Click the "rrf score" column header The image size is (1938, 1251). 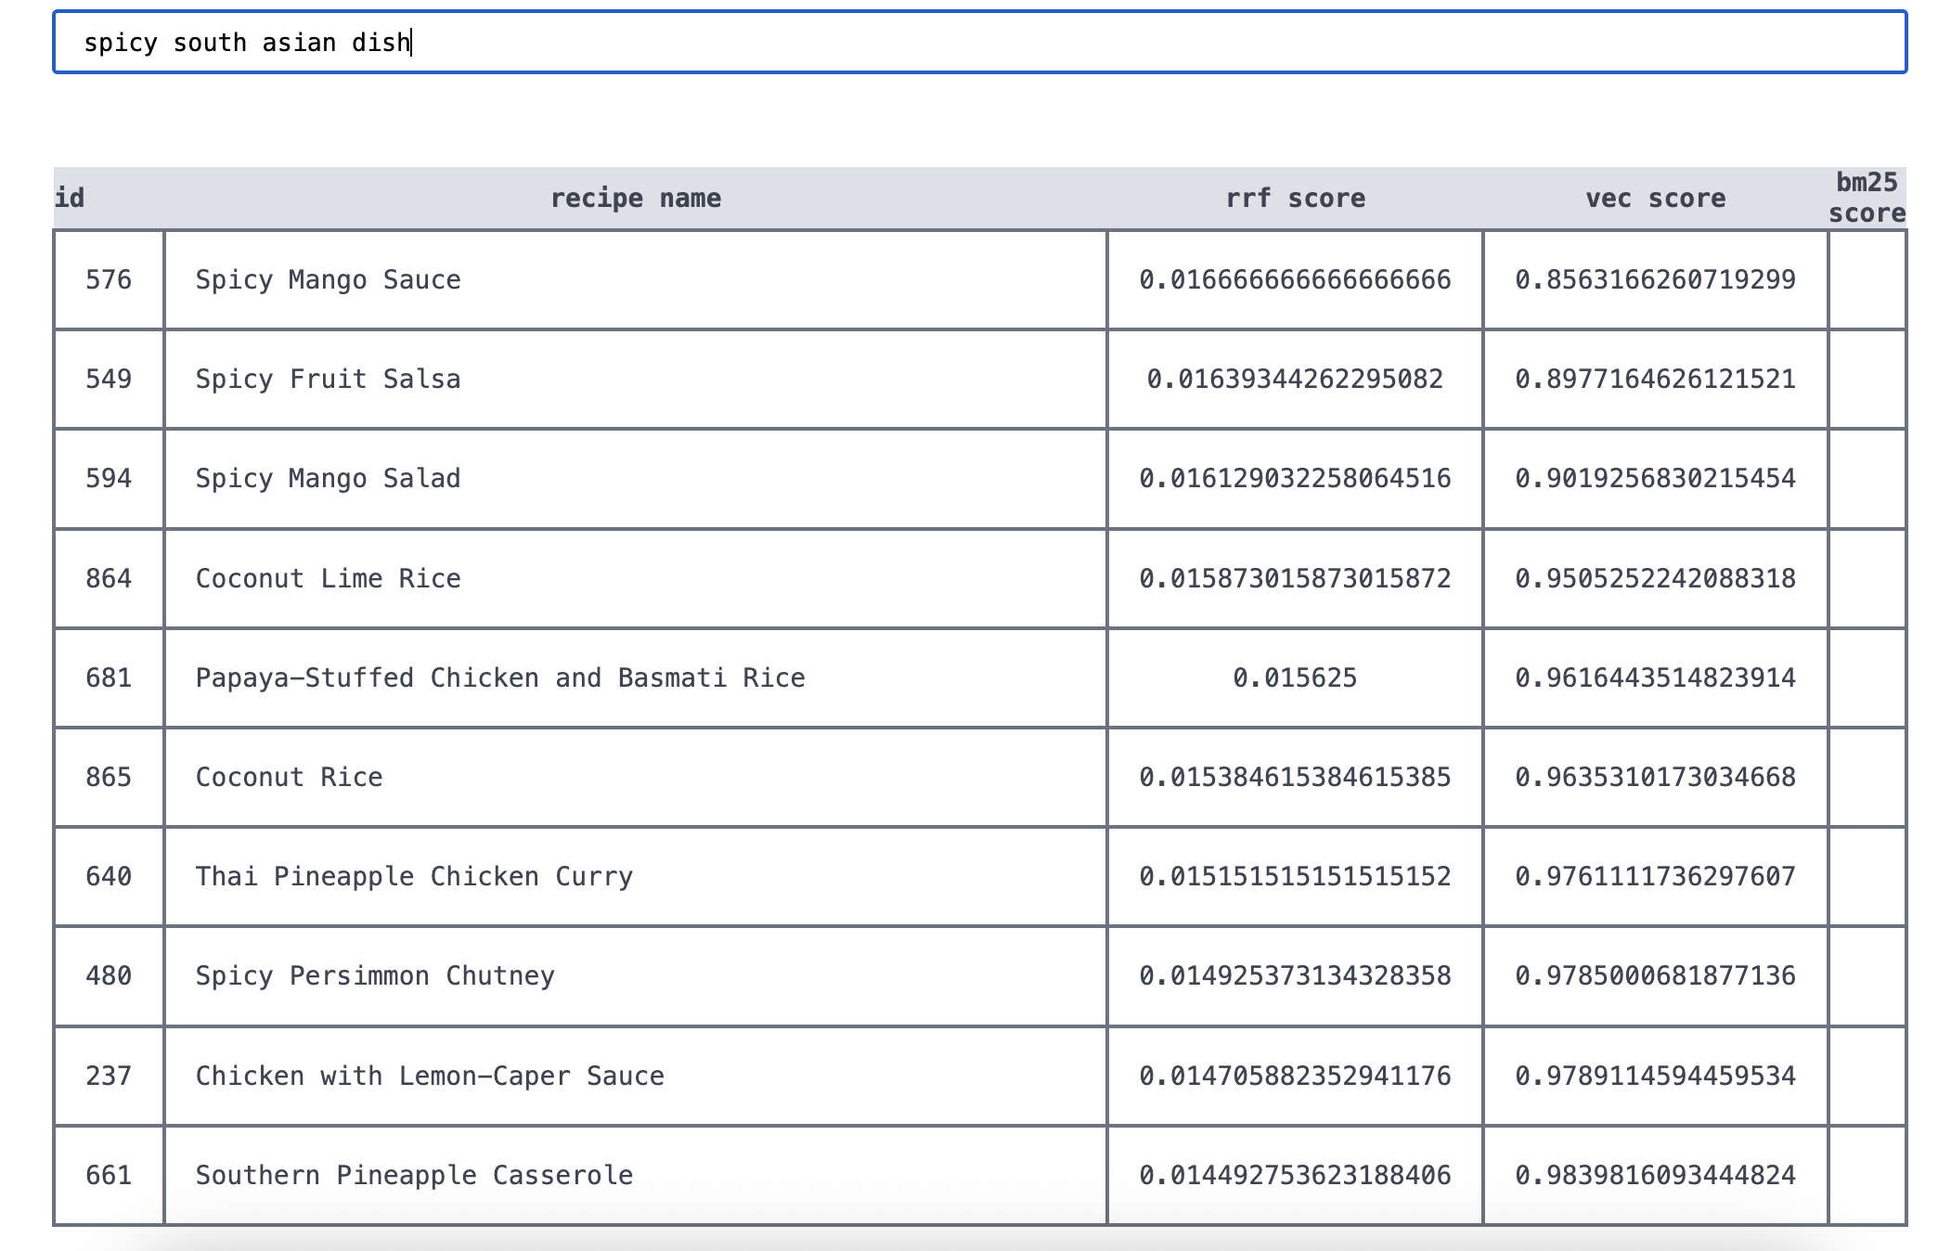click(1295, 199)
